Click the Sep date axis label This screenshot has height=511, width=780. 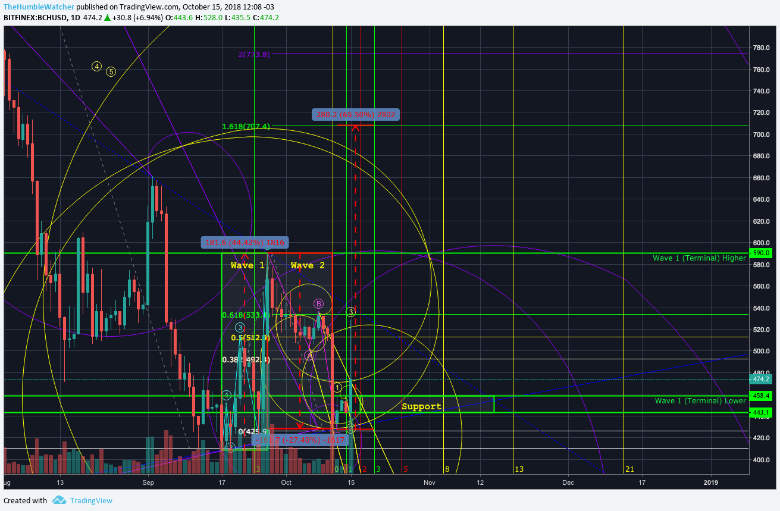click(148, 483)
